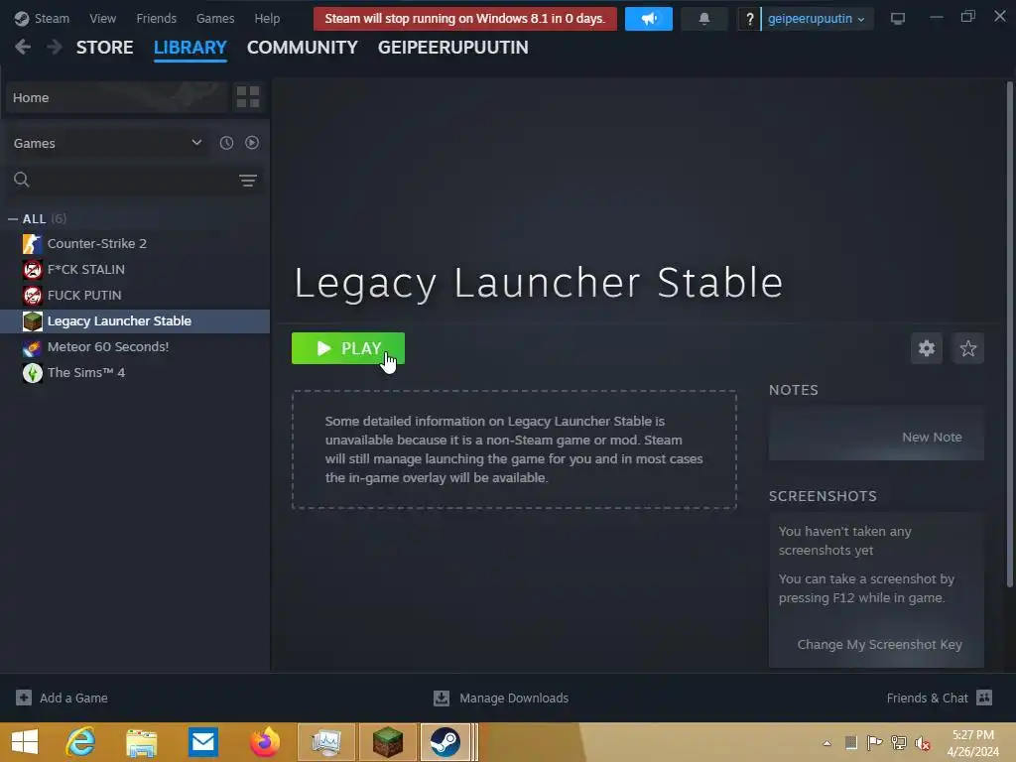The width and height of the screenshot is (1016, 762).
Task: Collapse the ALL games list
Action: click(x=12, y=219)
